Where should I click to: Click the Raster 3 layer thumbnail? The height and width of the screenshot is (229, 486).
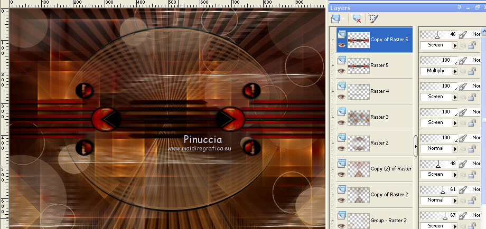(x=359, y=118)
